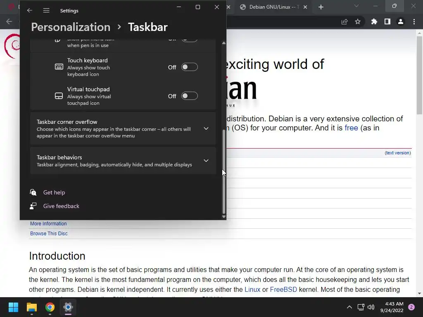Click the Settings scroll up arrow
Image resolution: width=423 pixels, height=317 pixels.
(223, 43)
